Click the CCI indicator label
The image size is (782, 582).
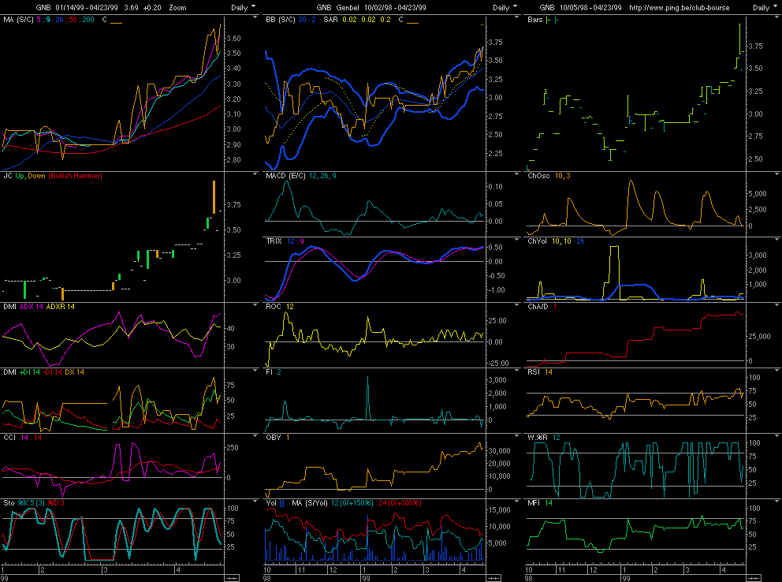[x=9, y=438]
